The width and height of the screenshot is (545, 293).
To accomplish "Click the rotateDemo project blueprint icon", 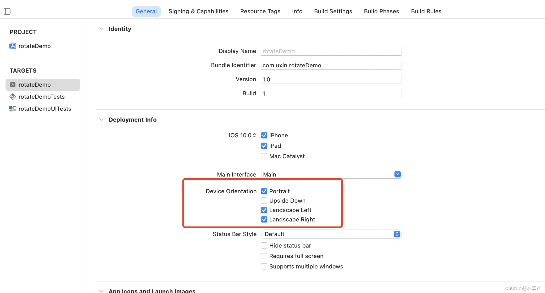I will click(13, 46).
